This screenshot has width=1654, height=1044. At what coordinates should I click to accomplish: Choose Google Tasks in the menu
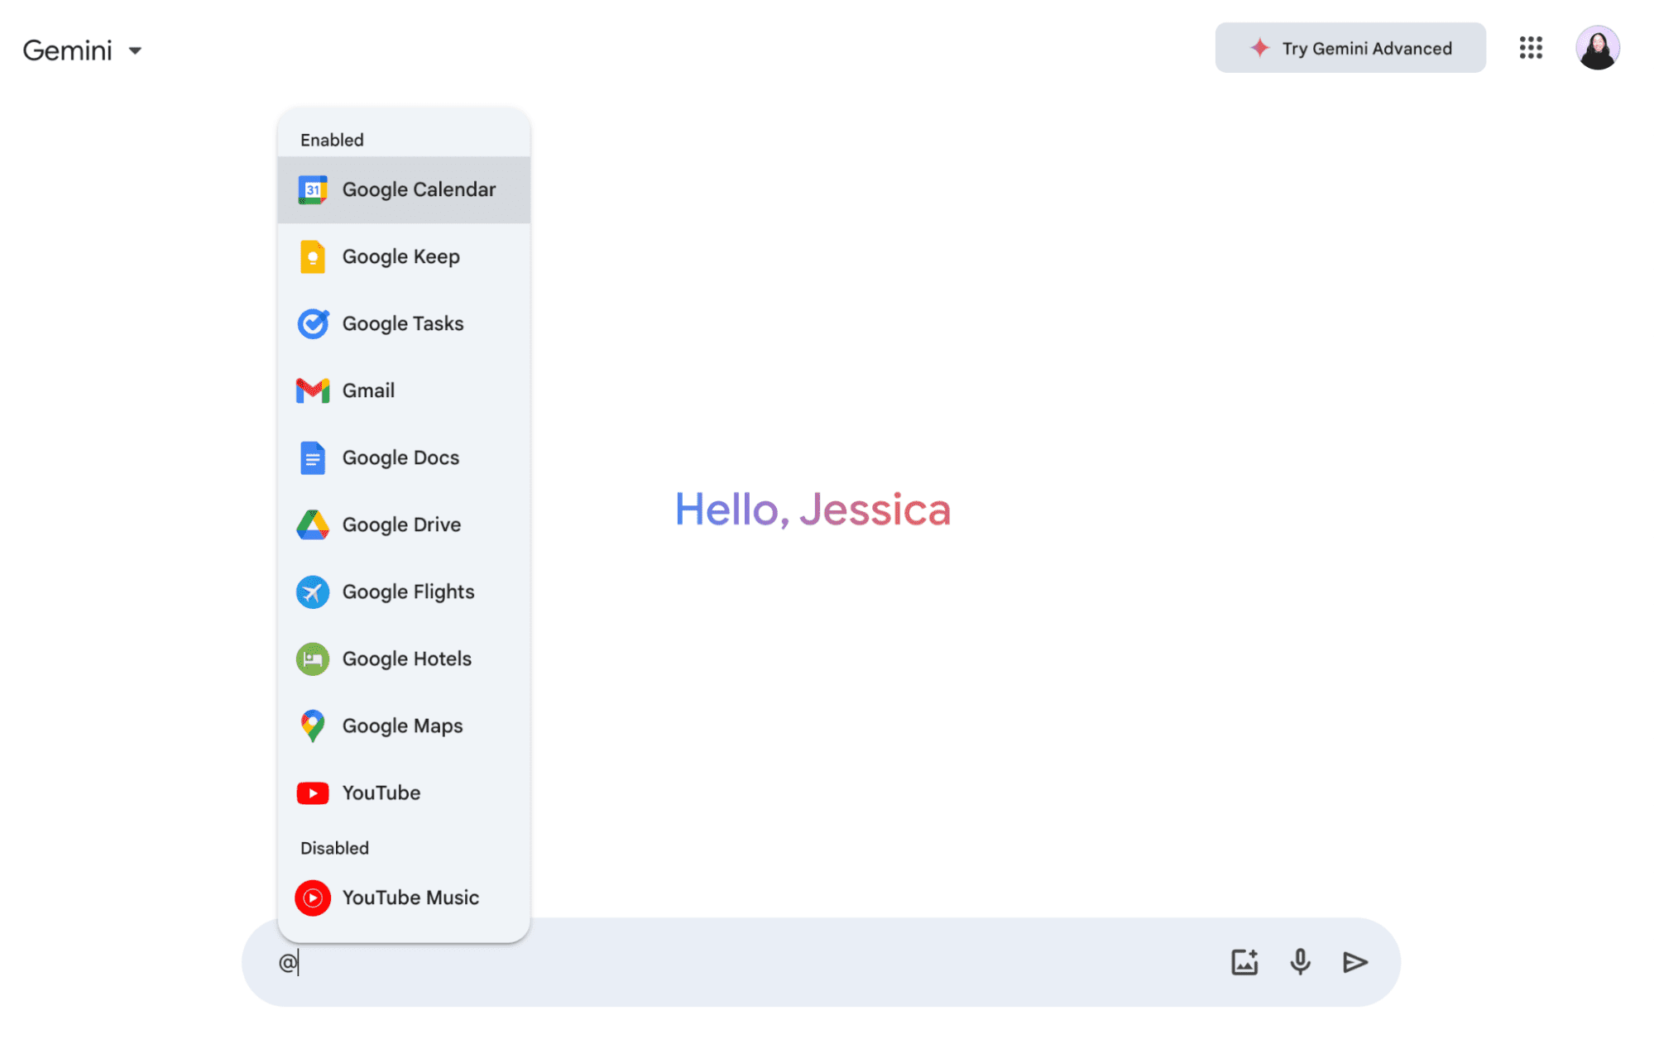click(404, 323)
